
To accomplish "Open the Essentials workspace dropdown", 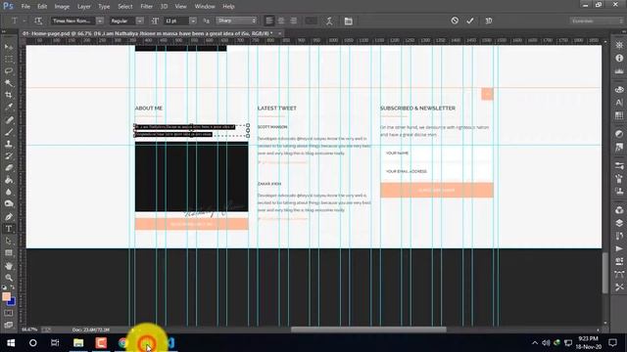I will tap(597, 21).
